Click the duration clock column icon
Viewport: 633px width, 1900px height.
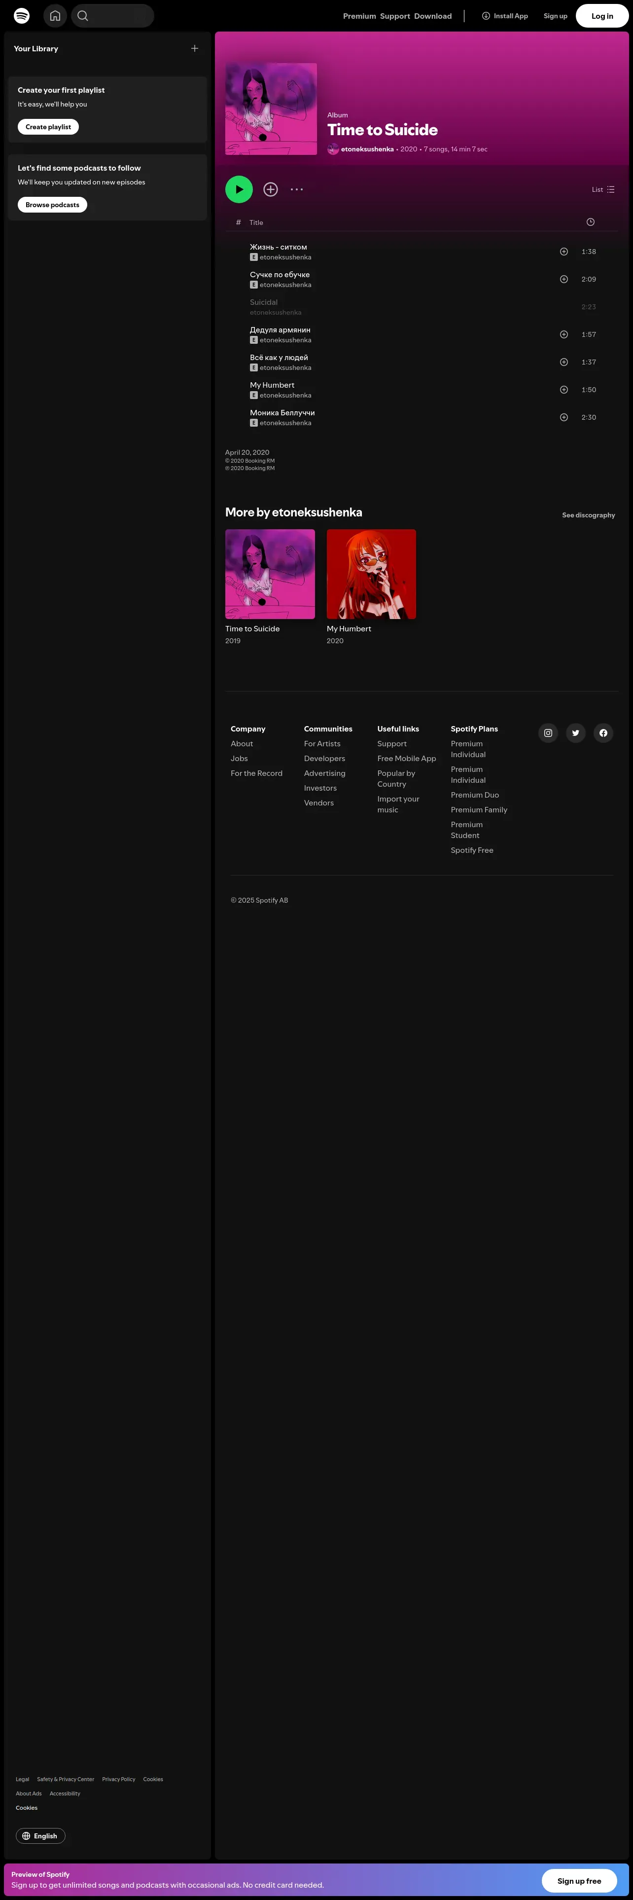tap(590, 222)
